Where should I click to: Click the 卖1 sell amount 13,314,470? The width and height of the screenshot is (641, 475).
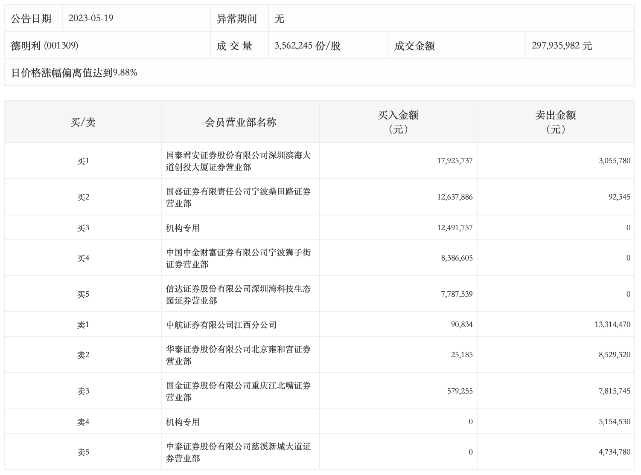612,325
